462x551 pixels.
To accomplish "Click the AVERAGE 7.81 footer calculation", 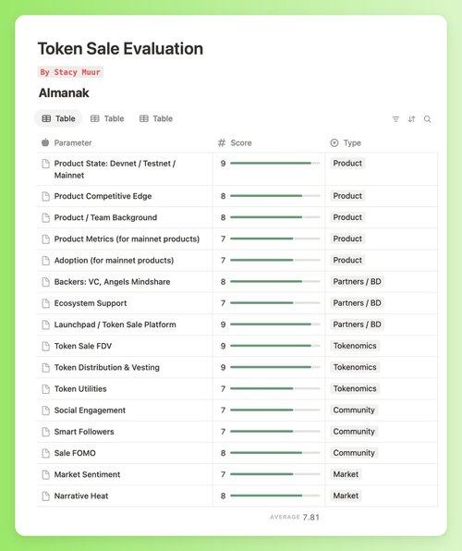I will tap(295, 517).
